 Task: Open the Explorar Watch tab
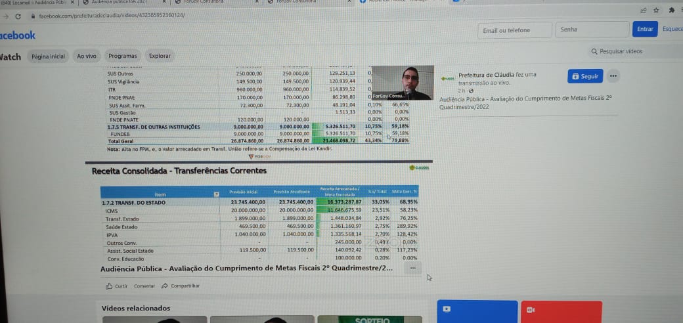click(160, 56)
